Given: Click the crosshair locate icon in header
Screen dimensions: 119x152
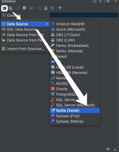Looking at the screenshot, I should [x=95, y=1].
